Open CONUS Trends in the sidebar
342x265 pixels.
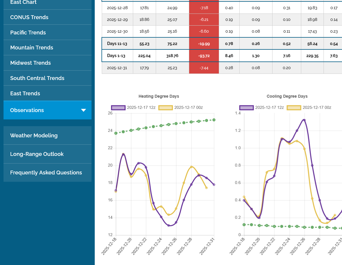pyautogui.click(x=29, y=17)
